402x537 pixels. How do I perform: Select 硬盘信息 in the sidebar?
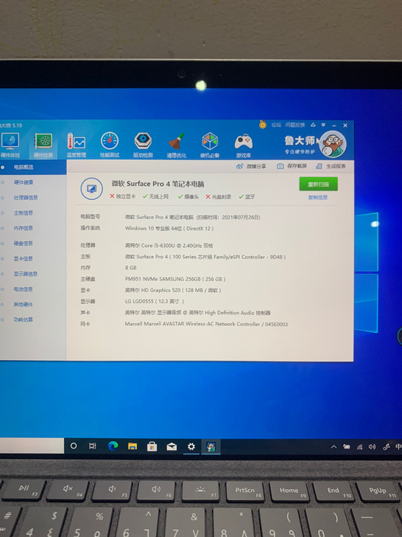pyautogui.click(x=24, y=243)
